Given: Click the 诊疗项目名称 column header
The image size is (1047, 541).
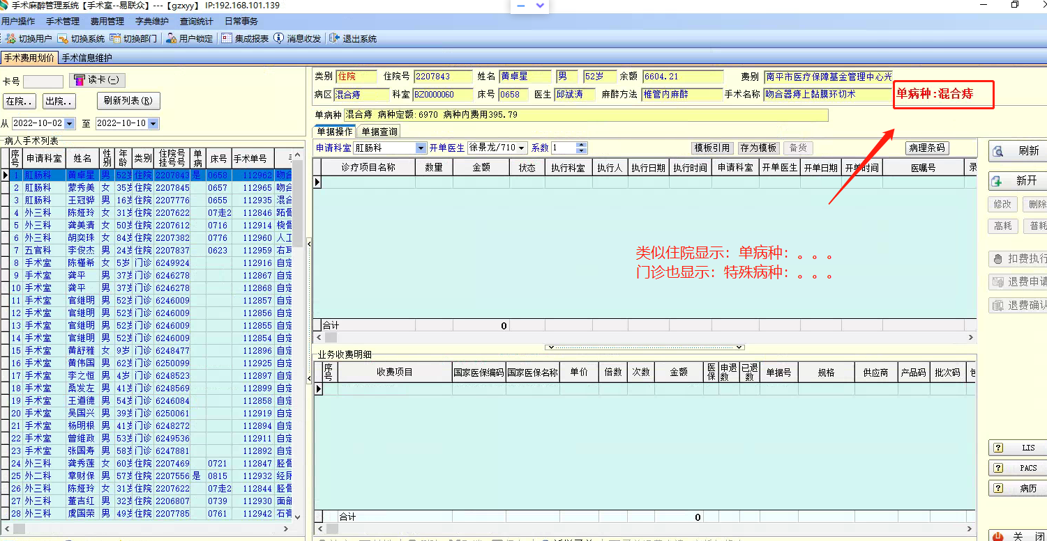Looking at the screenshot, I should point(368,168).
